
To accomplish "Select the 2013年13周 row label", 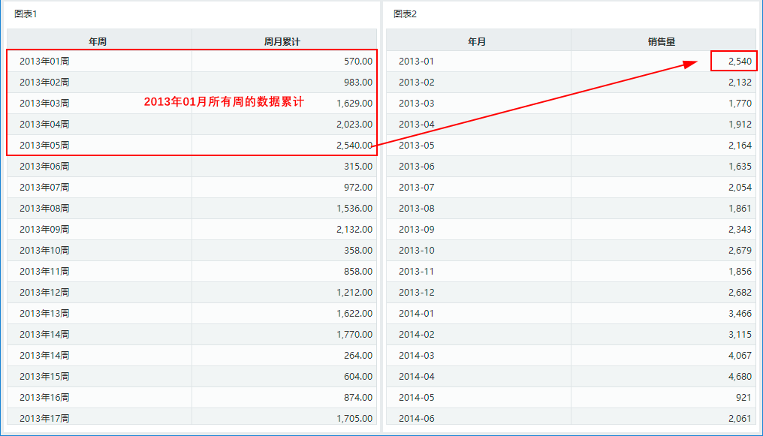I will click(x=44, y=313).
